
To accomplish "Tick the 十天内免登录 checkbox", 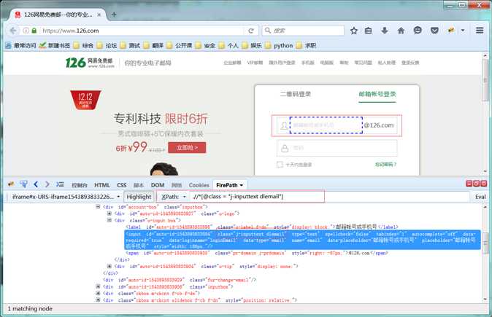I will pyautogui.click(x=280, y=165).
